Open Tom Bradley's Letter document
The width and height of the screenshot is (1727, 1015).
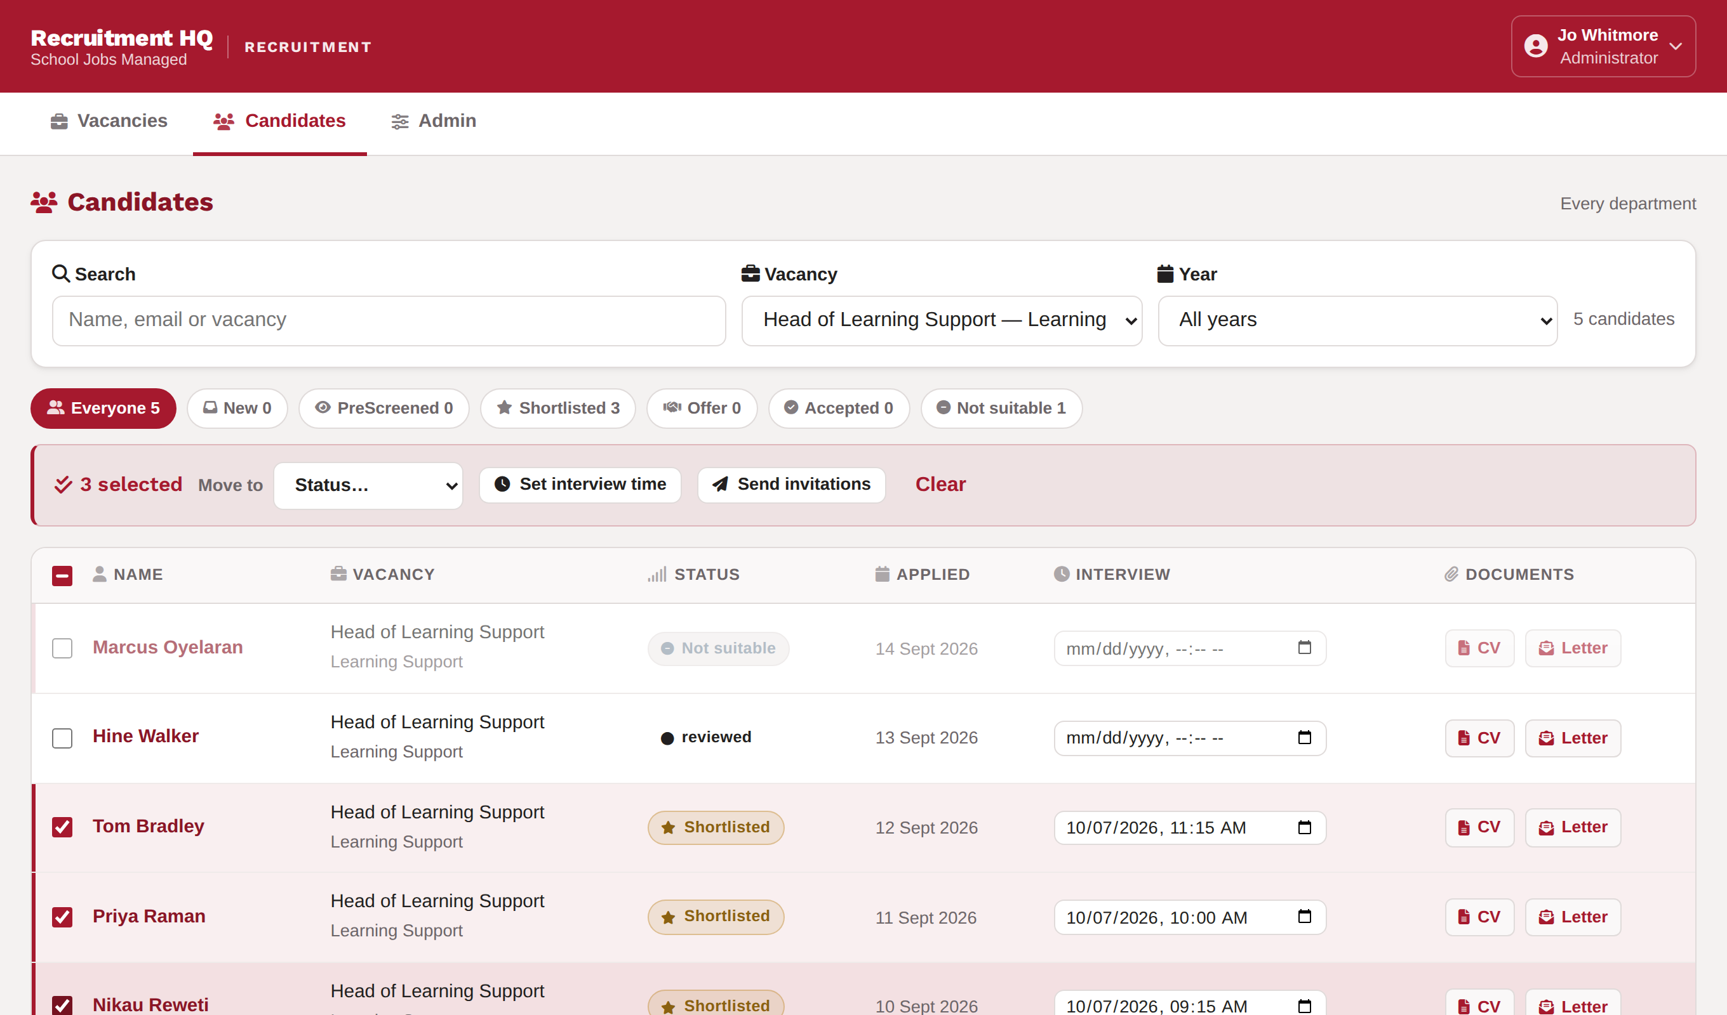click(x=1573, y=827)
